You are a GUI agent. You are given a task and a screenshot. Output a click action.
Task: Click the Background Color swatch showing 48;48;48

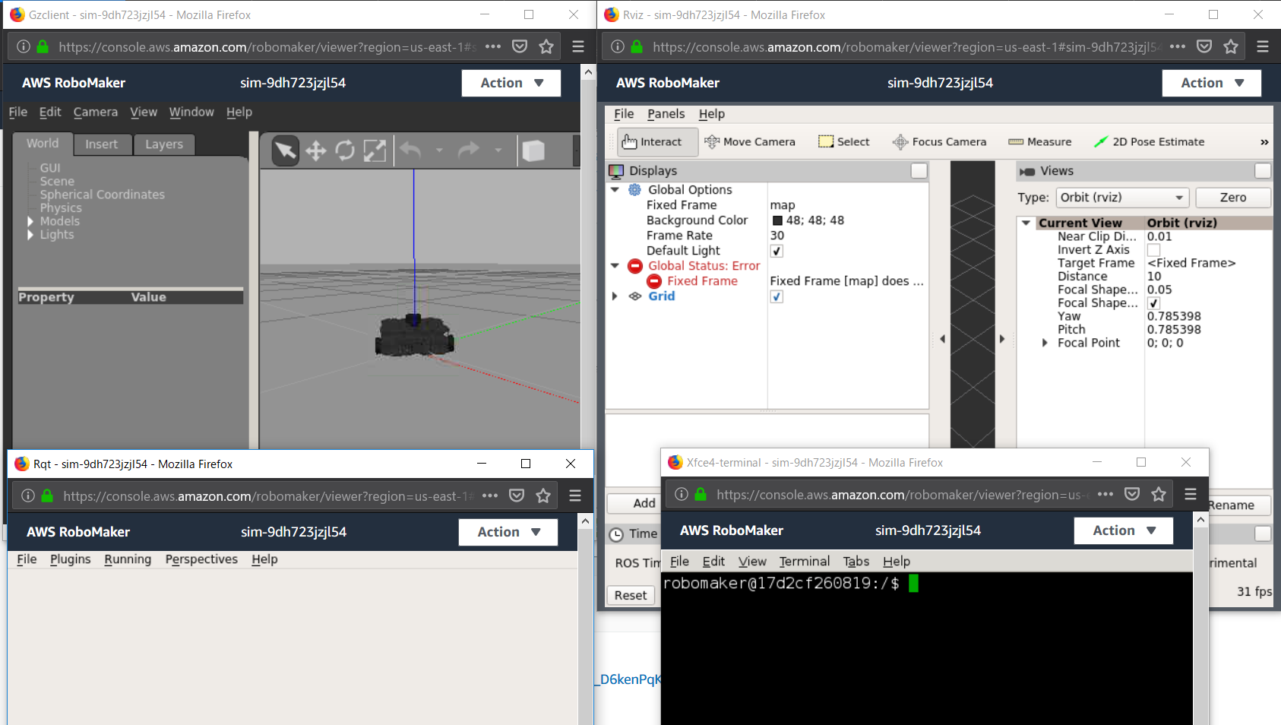[x=779, y=220]
